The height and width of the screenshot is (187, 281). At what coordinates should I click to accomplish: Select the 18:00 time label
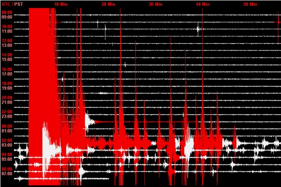point(7,83)
